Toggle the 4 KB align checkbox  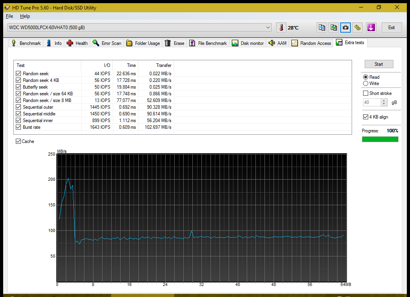click(x=365, y=117)
